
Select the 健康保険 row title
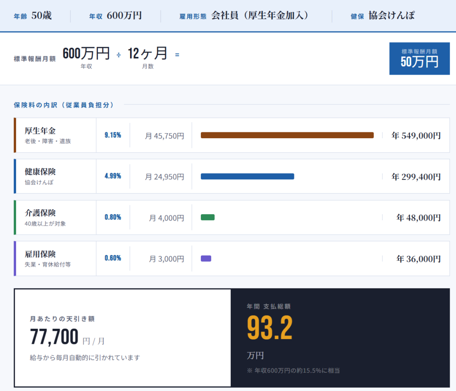(40, 172)
